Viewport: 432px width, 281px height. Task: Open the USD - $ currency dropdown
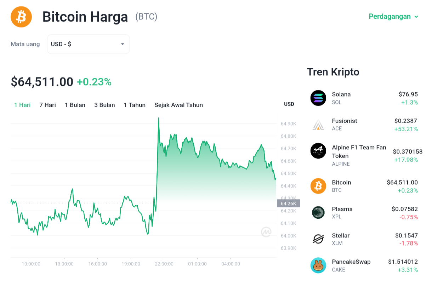pyautogui.click(x=88, y=44)
